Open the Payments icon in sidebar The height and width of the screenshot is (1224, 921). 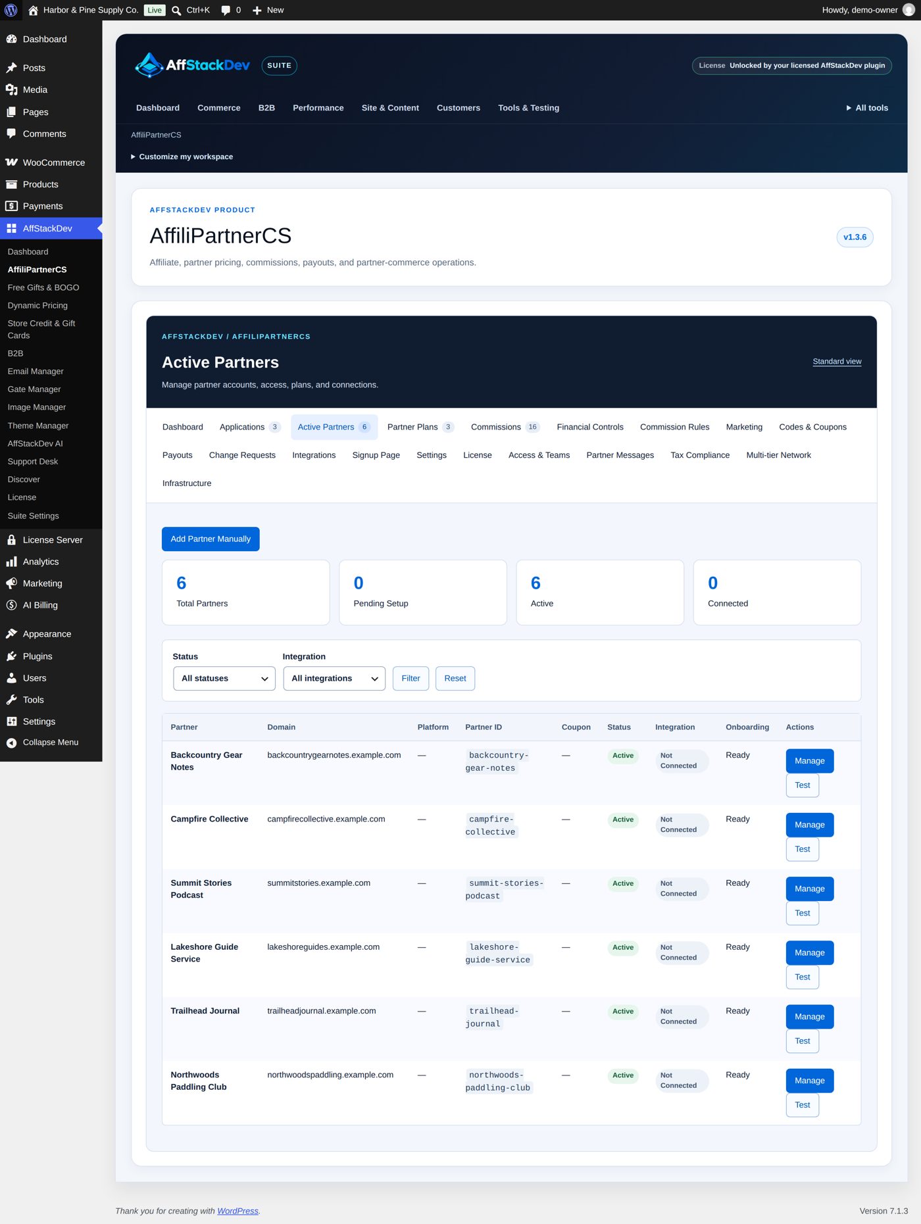coord(11,206)
